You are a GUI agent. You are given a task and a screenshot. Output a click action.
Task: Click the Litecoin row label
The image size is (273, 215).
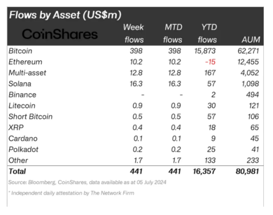(x=23, y=105)
